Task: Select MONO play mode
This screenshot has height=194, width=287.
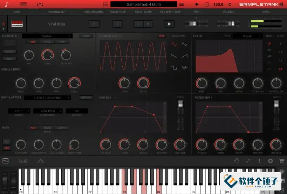Action: click(x=47, y=128)
